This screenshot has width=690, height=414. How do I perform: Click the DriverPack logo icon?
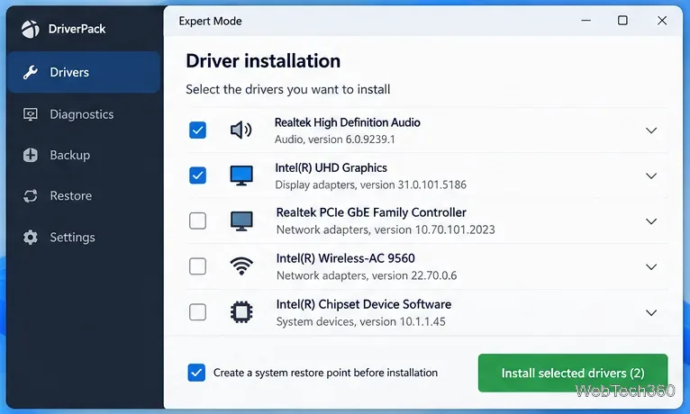coord(30,29)
